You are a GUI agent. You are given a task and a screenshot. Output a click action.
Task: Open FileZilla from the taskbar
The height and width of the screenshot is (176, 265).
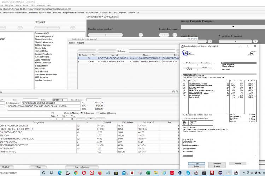[x=212, y=172]
